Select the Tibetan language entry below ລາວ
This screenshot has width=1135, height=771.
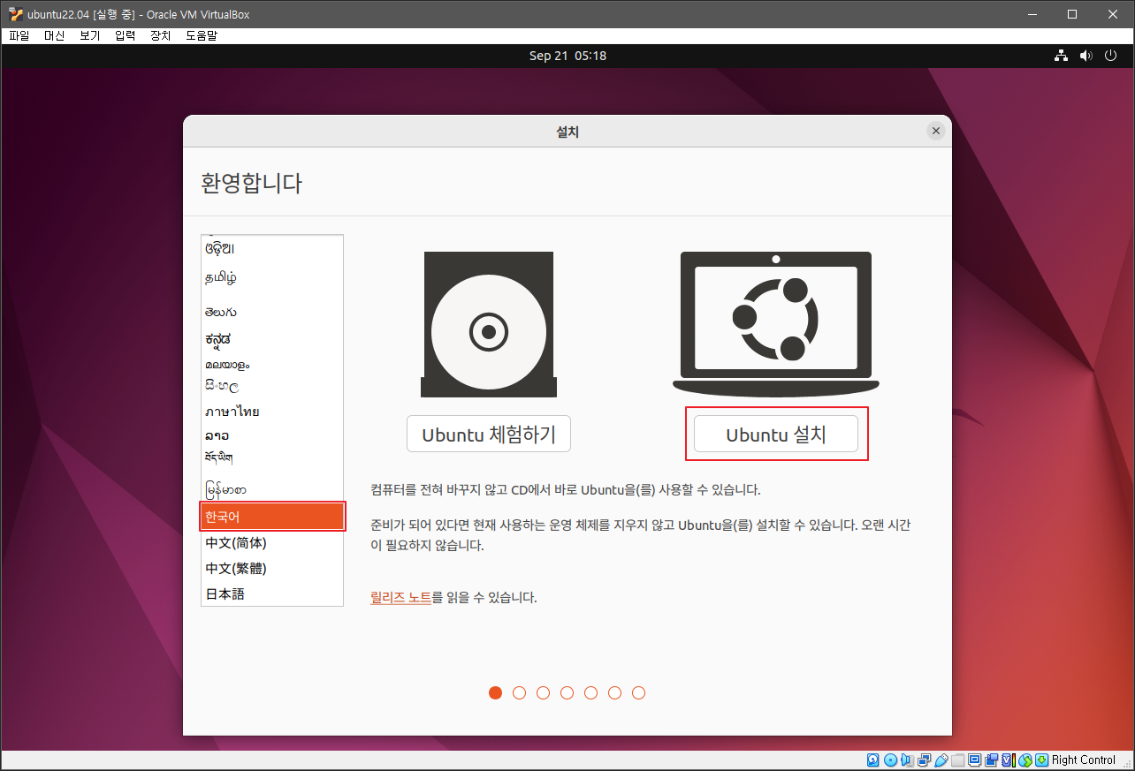272,457
